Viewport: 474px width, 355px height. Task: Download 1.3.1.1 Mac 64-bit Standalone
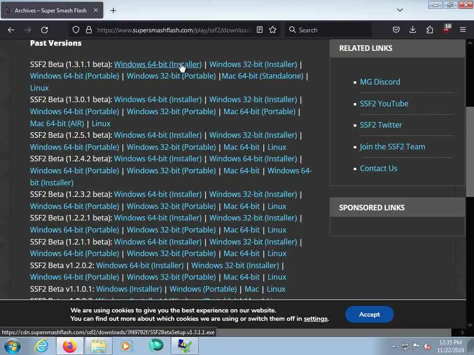[x=262, y=76]
